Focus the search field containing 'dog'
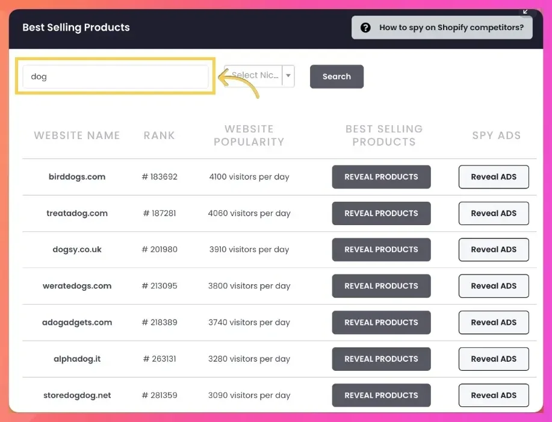 tap(116, 76)
